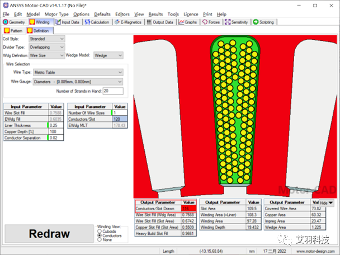Click the large Redraw button
Viewport: 340px width, 255px height.
49,234
